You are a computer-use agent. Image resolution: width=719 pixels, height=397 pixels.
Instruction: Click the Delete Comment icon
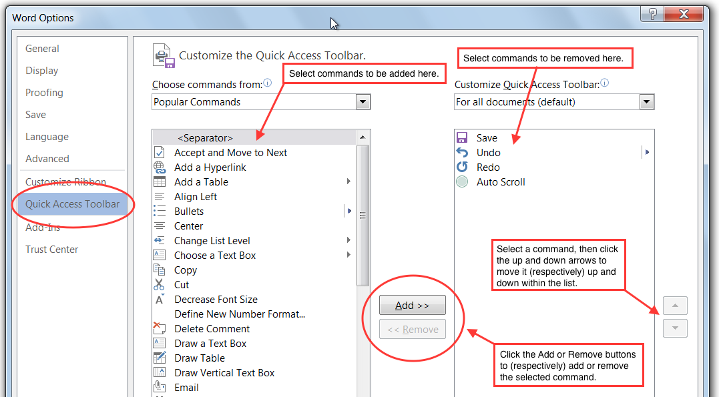tap(159, 328)
